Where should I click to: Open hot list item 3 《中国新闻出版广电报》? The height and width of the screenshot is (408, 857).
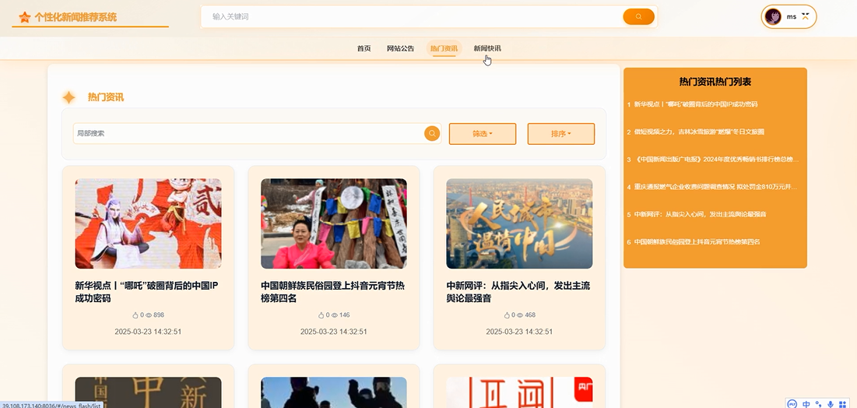[717, 159]
